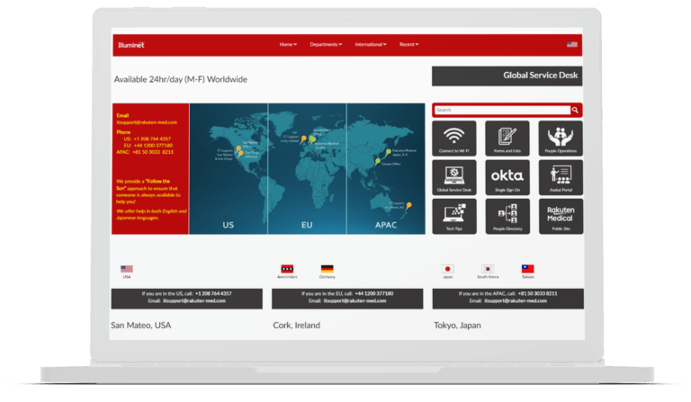Click the Taiwan Office map pin
Image resolution: width=691 pixels, height=402 pixels.
[377, 162]
